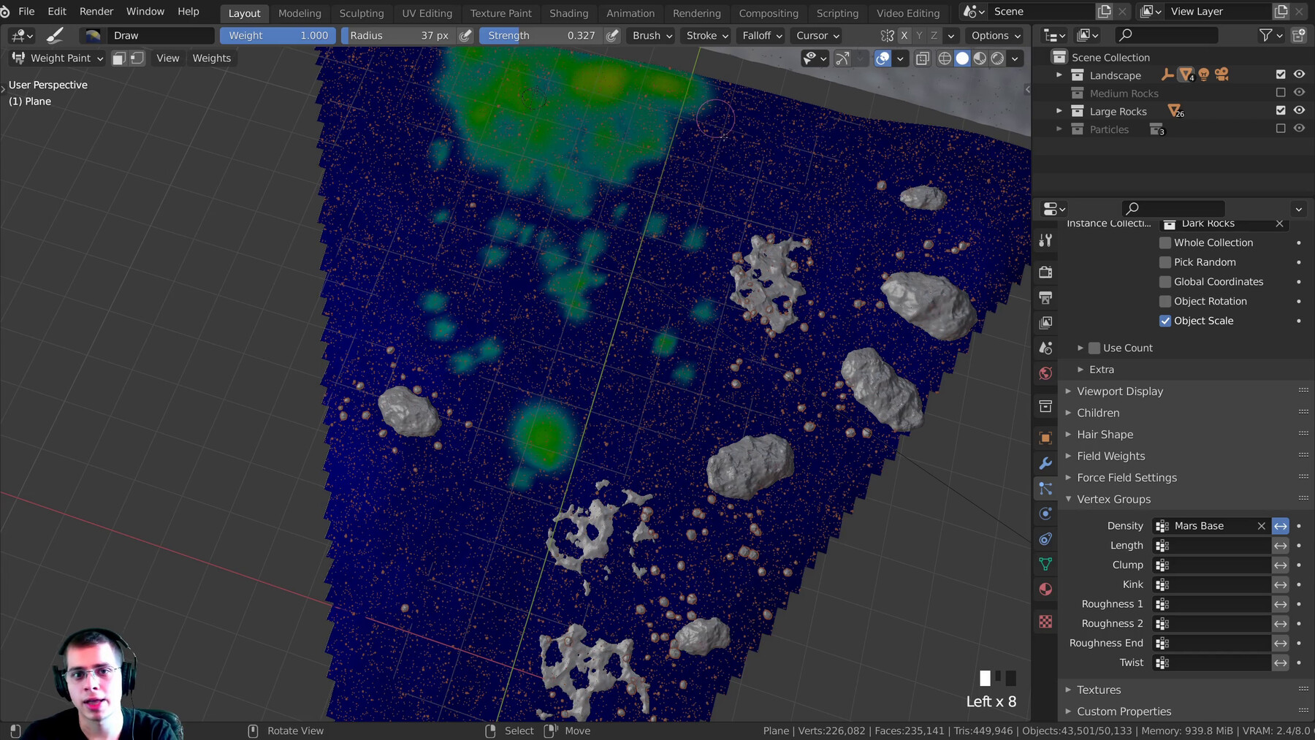Viewport: 1315px width, 740px height.
Task: Toggle Radius pen pressure icon
Action: pos(465,35)
